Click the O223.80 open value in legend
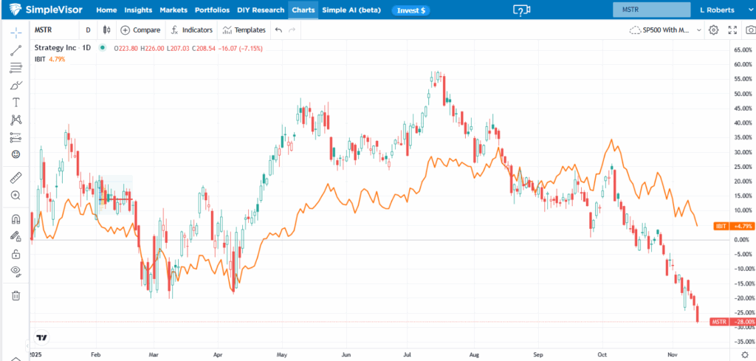Viewport: 756px width, 361px height. tap(126, 48)
